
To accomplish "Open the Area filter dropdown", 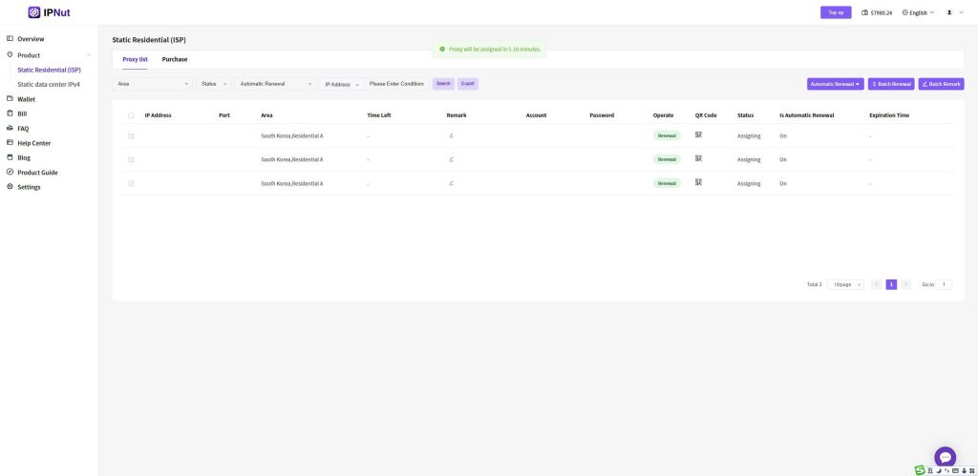I will (153, 84).
